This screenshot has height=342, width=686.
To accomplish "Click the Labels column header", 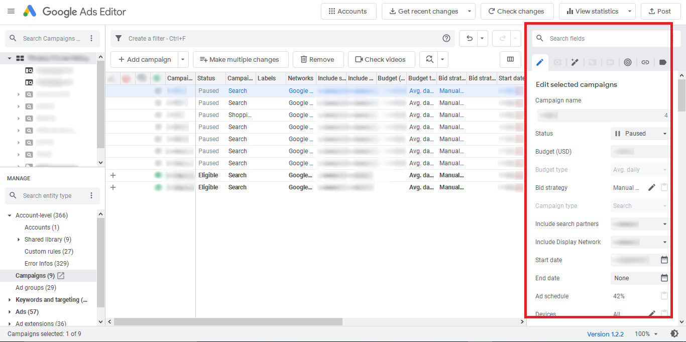I will point(271,78).
